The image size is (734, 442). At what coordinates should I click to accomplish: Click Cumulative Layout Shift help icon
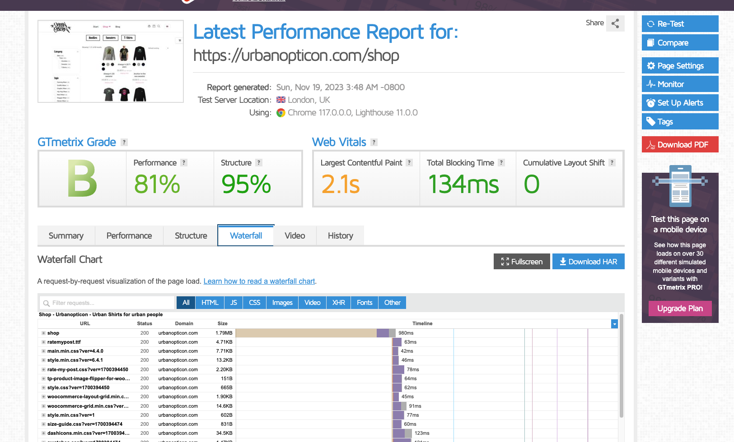tap(612, 163)
